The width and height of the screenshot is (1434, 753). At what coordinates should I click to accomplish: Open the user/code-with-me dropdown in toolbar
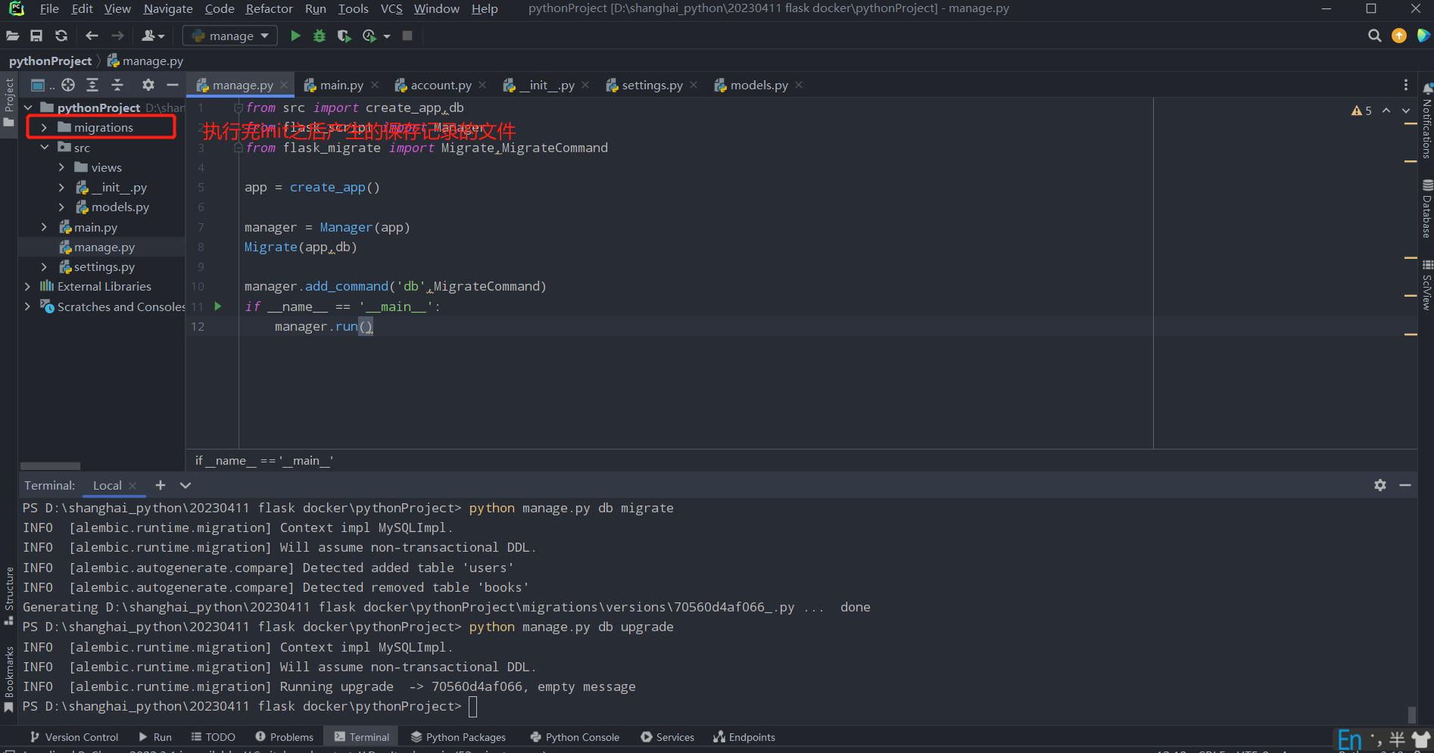153,36
